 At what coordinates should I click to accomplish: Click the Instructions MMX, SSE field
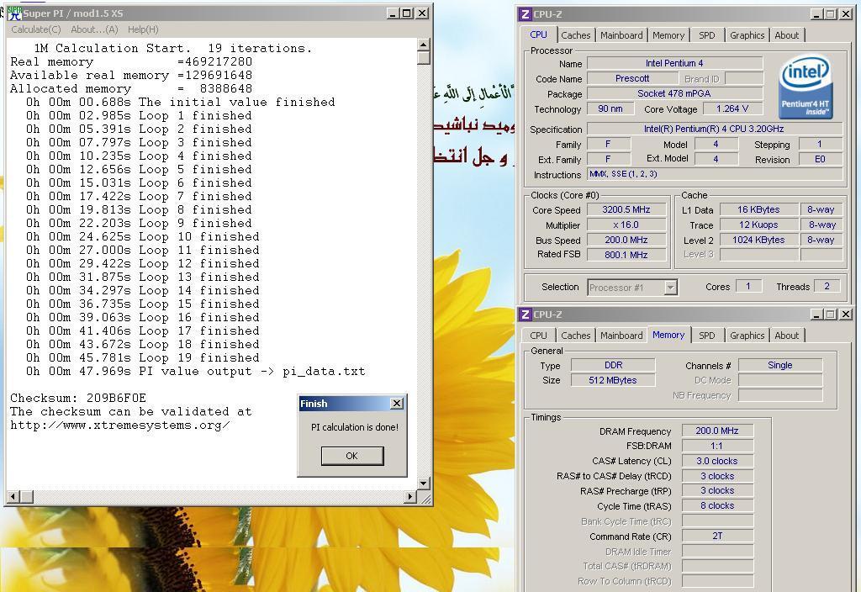(x=715, y=174)
